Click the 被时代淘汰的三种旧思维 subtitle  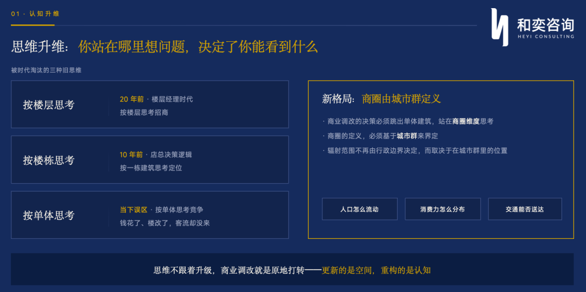pos(46,70)
